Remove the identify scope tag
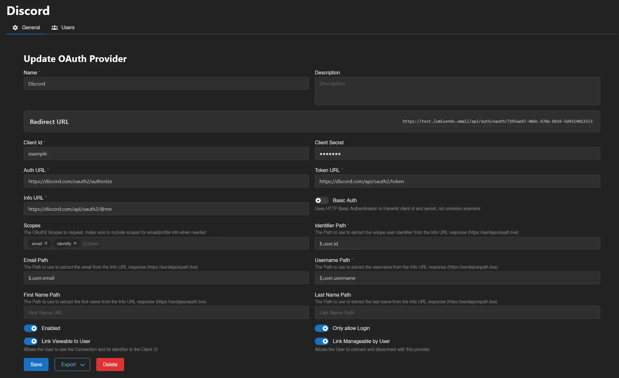 (75, 243)
